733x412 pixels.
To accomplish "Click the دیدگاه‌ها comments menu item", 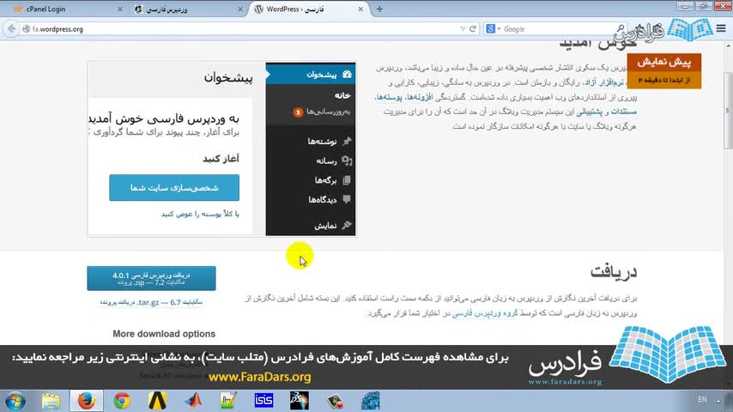I will pyautogui.click(x=322, y=200).
